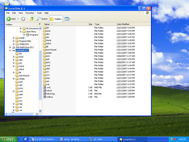The height and width of the screenshot is (142, 189).
Task: Click the green Back arrow button
Action: [9, 19]
